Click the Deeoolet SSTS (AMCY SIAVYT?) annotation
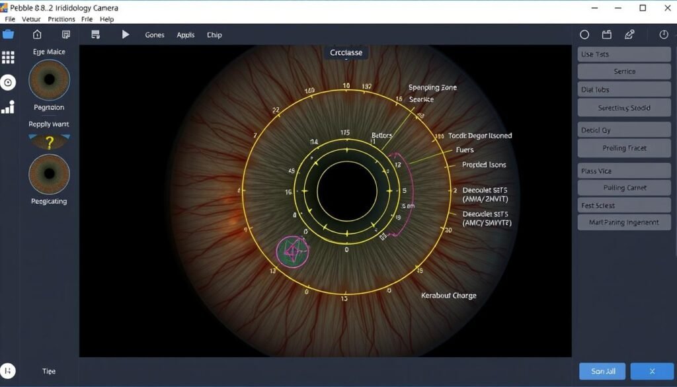677x387 pixels. point(487,218)
